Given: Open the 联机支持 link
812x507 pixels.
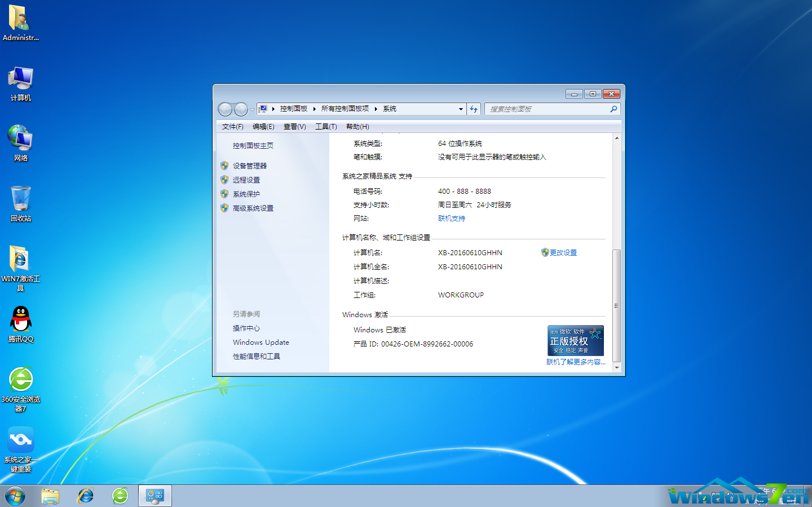Looking at the screenshot, I should [451, 218].
